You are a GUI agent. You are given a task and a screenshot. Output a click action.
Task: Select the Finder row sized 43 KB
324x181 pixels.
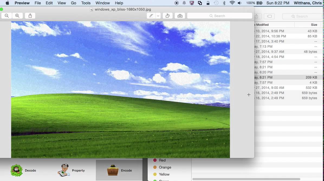(x=289, y=31)
